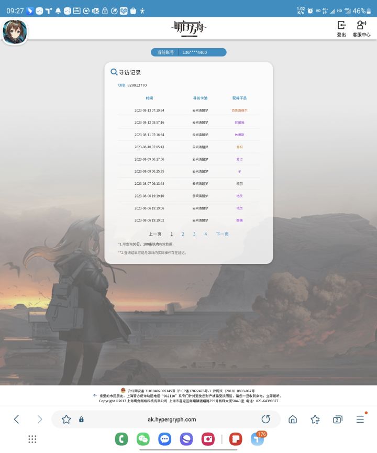Open the app drawer grid icon
Image resolution: width=377 pixels, height=453 pixels.
[32, 439]
